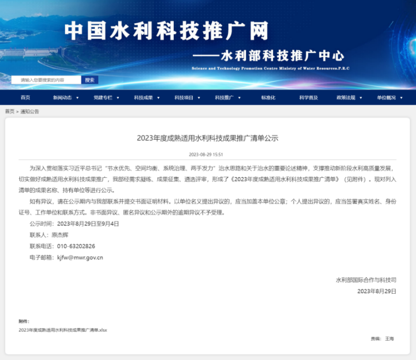Click the 中国水利科技推广网 site title
This screenshot has width=416, height=360.
click(167, 31)
